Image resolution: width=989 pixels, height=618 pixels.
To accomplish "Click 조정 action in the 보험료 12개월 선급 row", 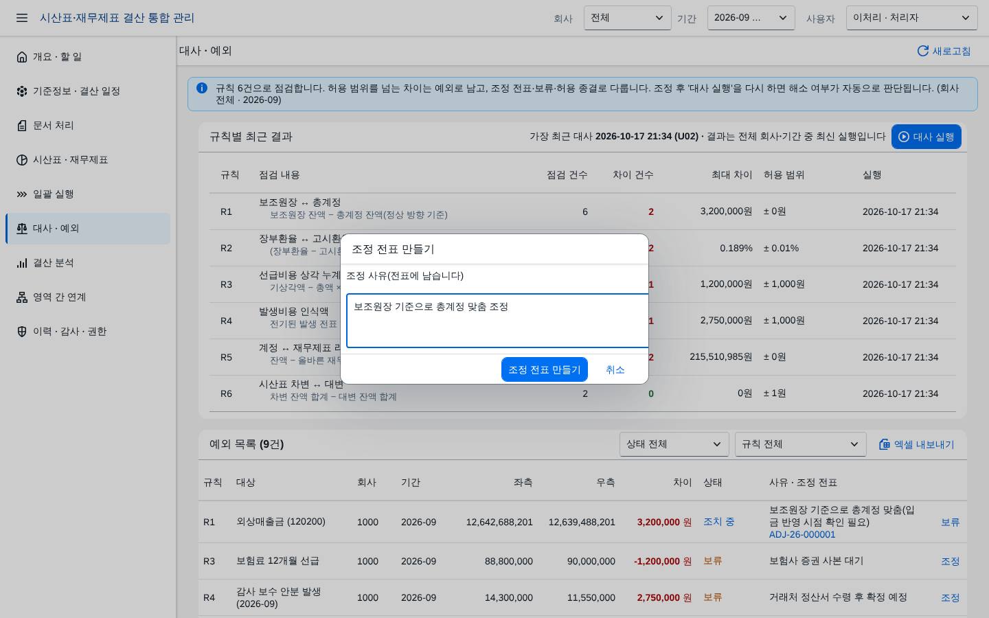I will [950, 561].
